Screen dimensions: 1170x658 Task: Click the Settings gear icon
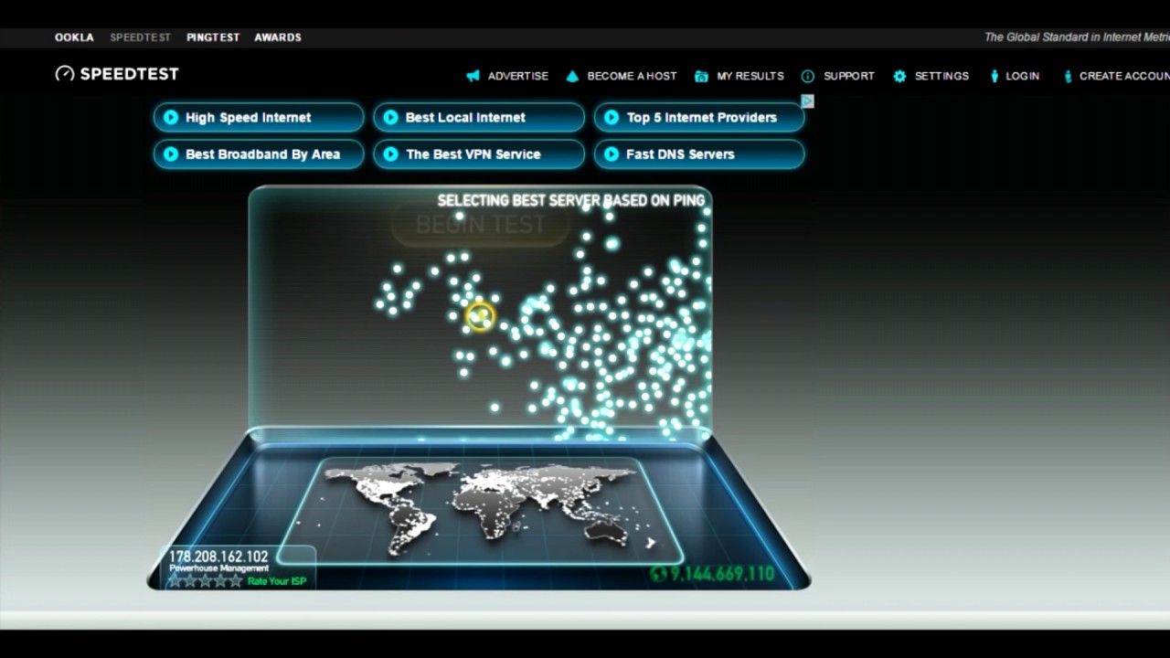coord(899,76)
